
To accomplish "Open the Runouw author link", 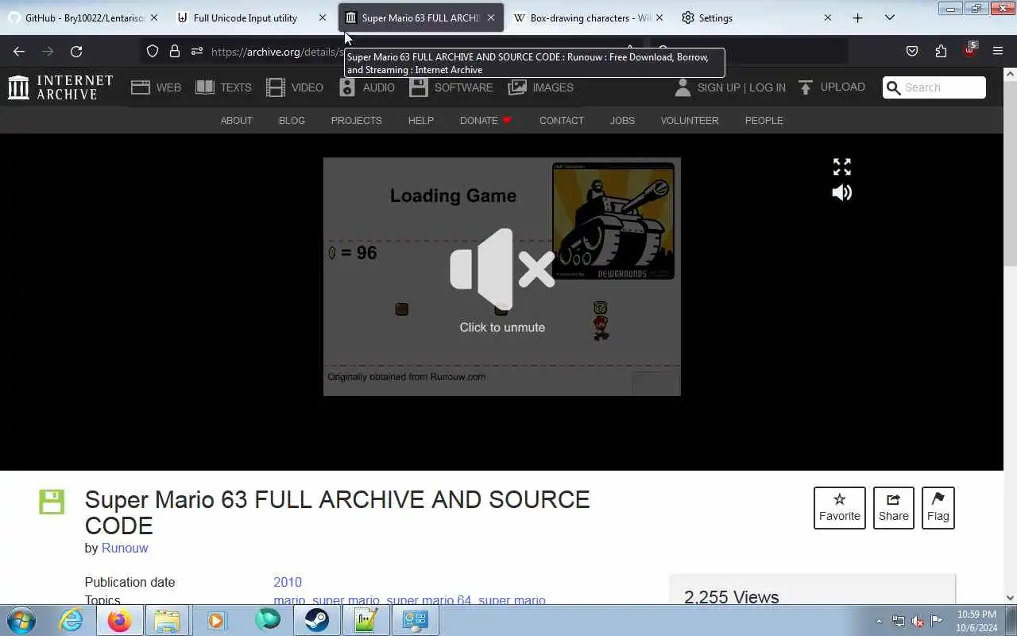I will [125, 548].
